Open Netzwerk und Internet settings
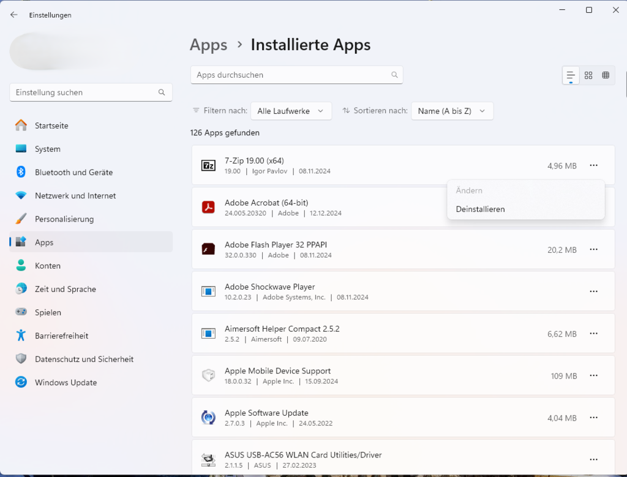627x477 pixels. 91,195
